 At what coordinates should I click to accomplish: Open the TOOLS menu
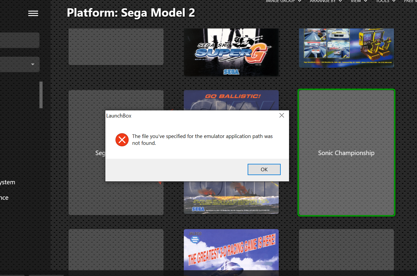pyautogui.click(x=385, y=1)
